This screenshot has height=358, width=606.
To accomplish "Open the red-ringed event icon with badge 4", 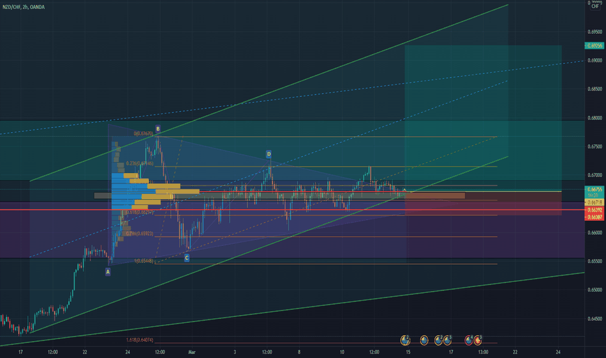I will point(469,340).
